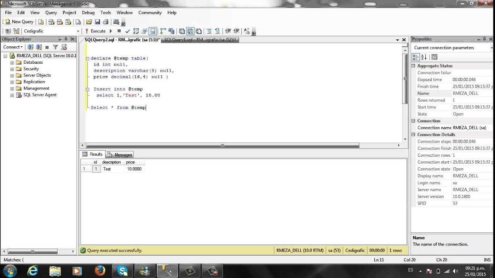Open the Connect dropdown in Object Explorer

pos(13,47)
